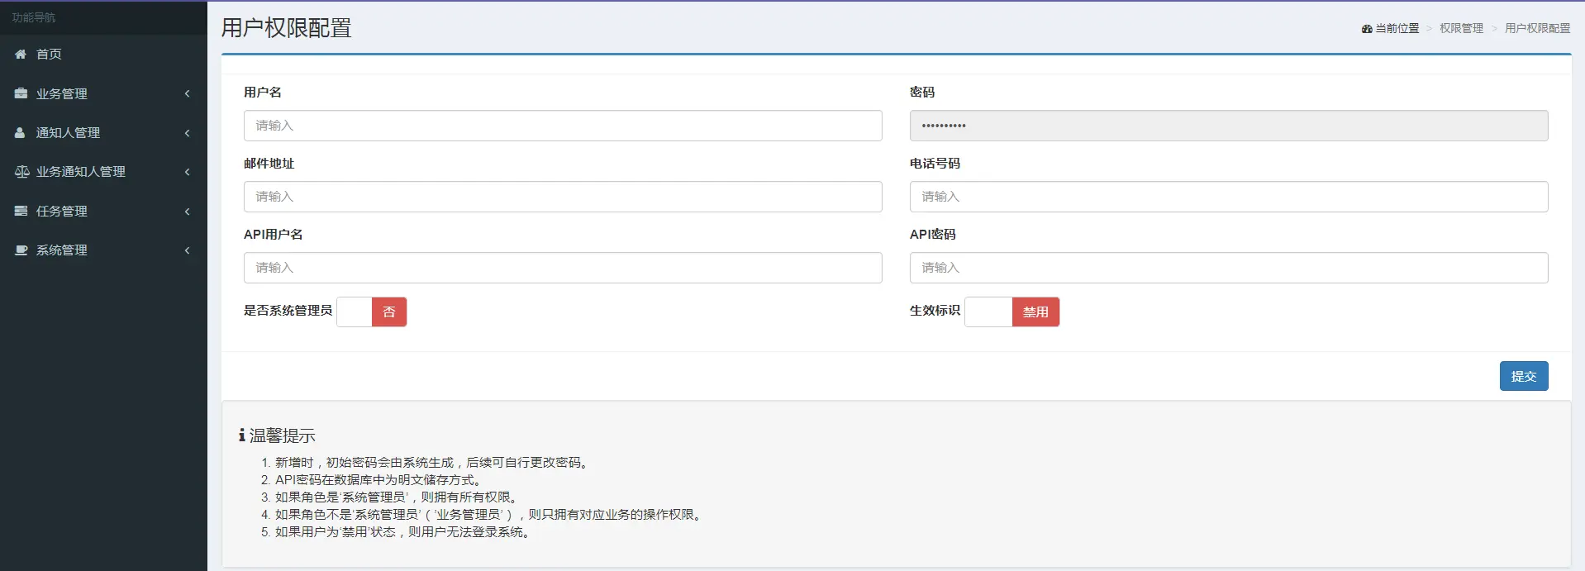Click the dashboard icon before 当前位置
This screenshot has width=1585, height=571.
click(1367, 28)
